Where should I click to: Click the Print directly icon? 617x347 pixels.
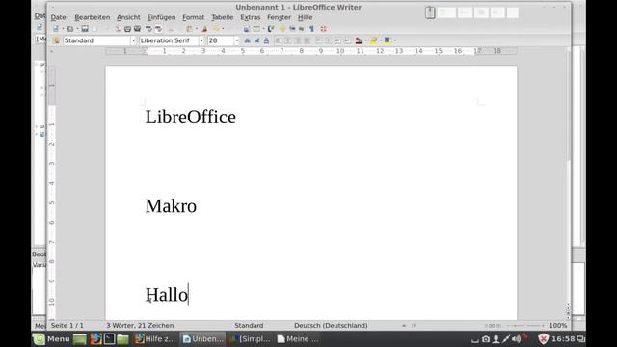[127, 29]
